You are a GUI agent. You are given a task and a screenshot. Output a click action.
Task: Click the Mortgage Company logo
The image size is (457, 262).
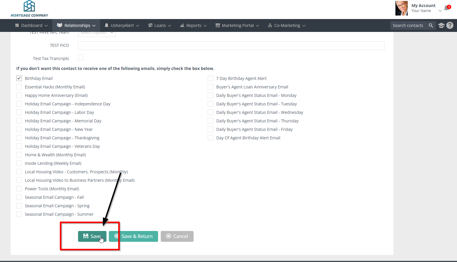[x=29, y=9]
